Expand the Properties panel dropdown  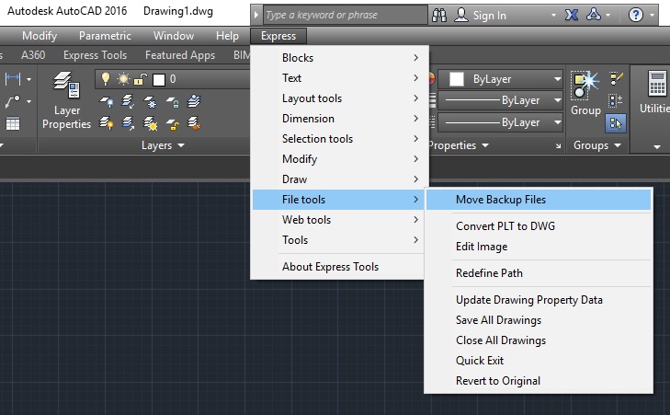[485, 145]
